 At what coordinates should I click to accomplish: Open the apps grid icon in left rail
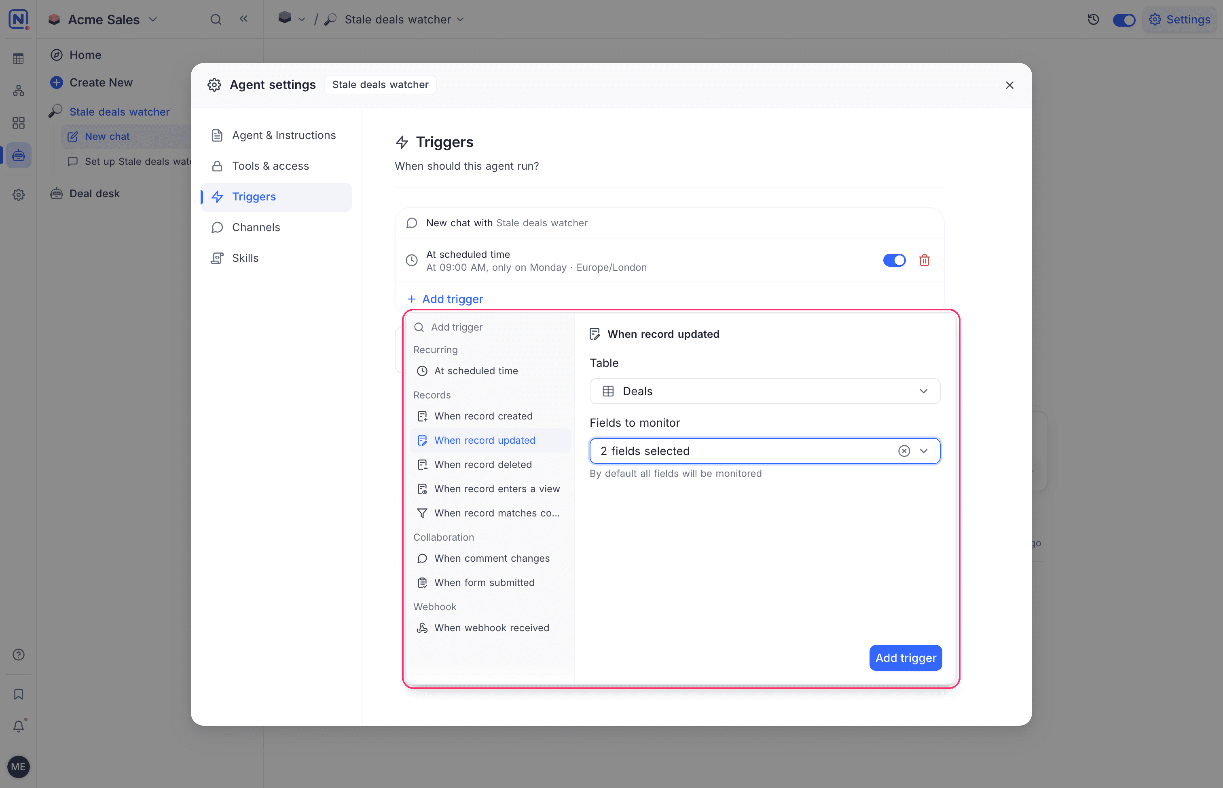19,123
